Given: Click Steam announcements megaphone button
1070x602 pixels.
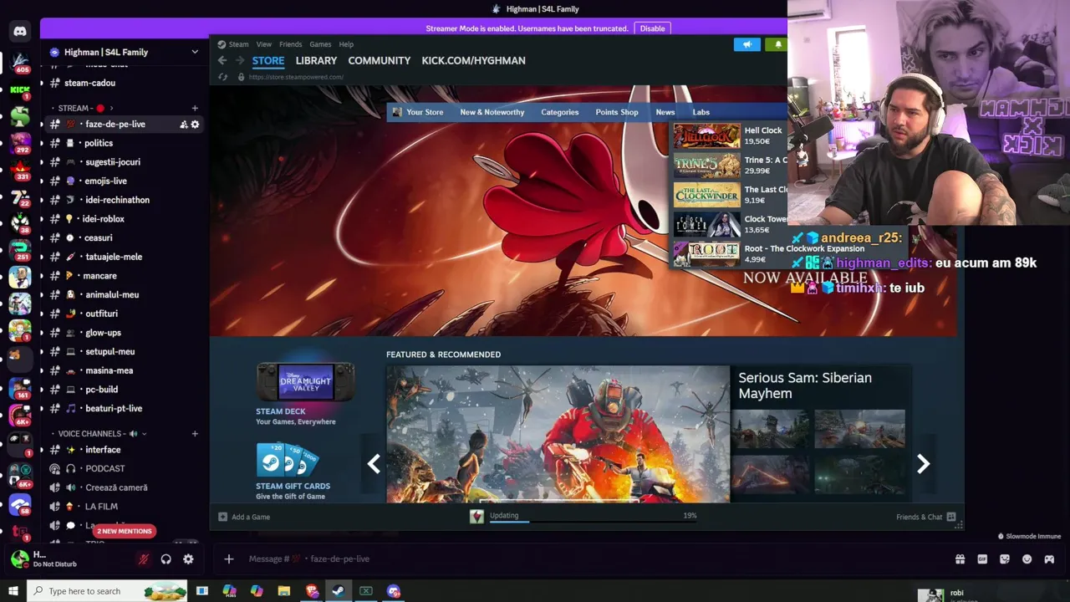Looking at the screenshot, I should (747, 44).
